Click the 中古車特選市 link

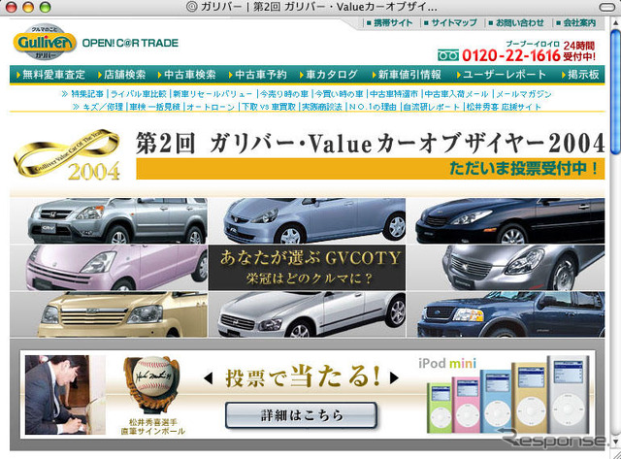[394, 94]
